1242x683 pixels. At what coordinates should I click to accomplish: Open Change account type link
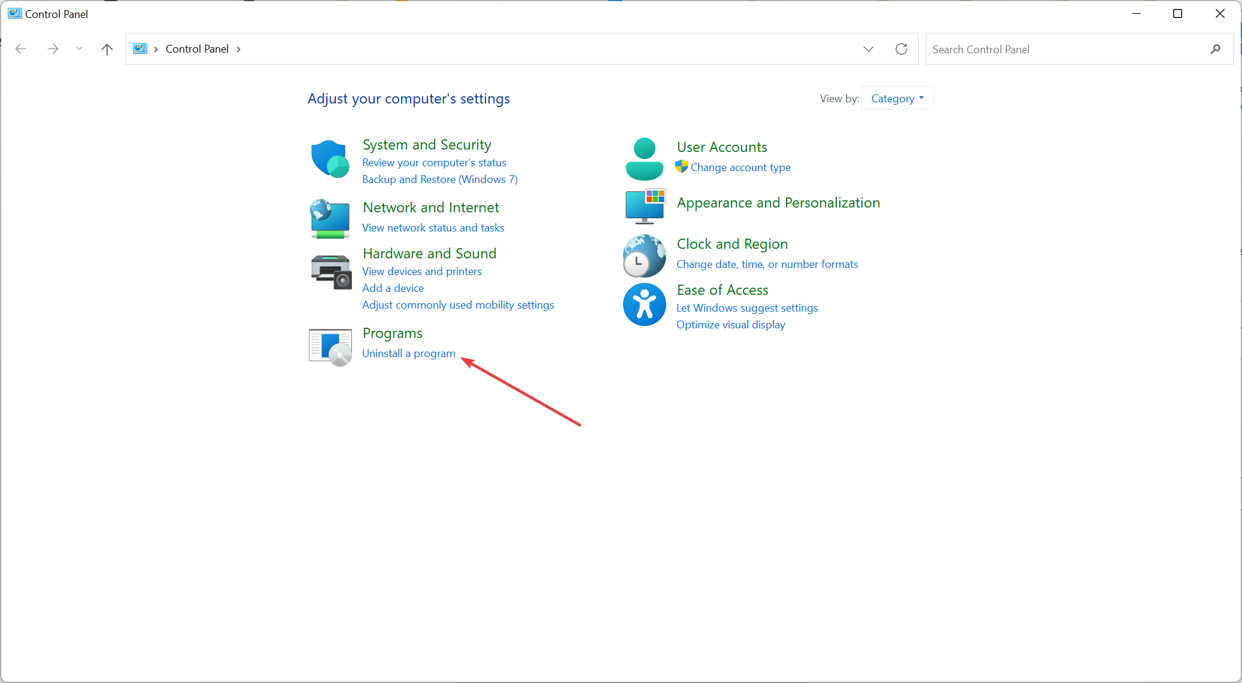(x=740, y=167)
